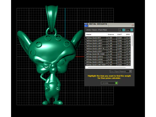
Task: Toggle the Use Object Materials option
Action: (x=121, y=71)
